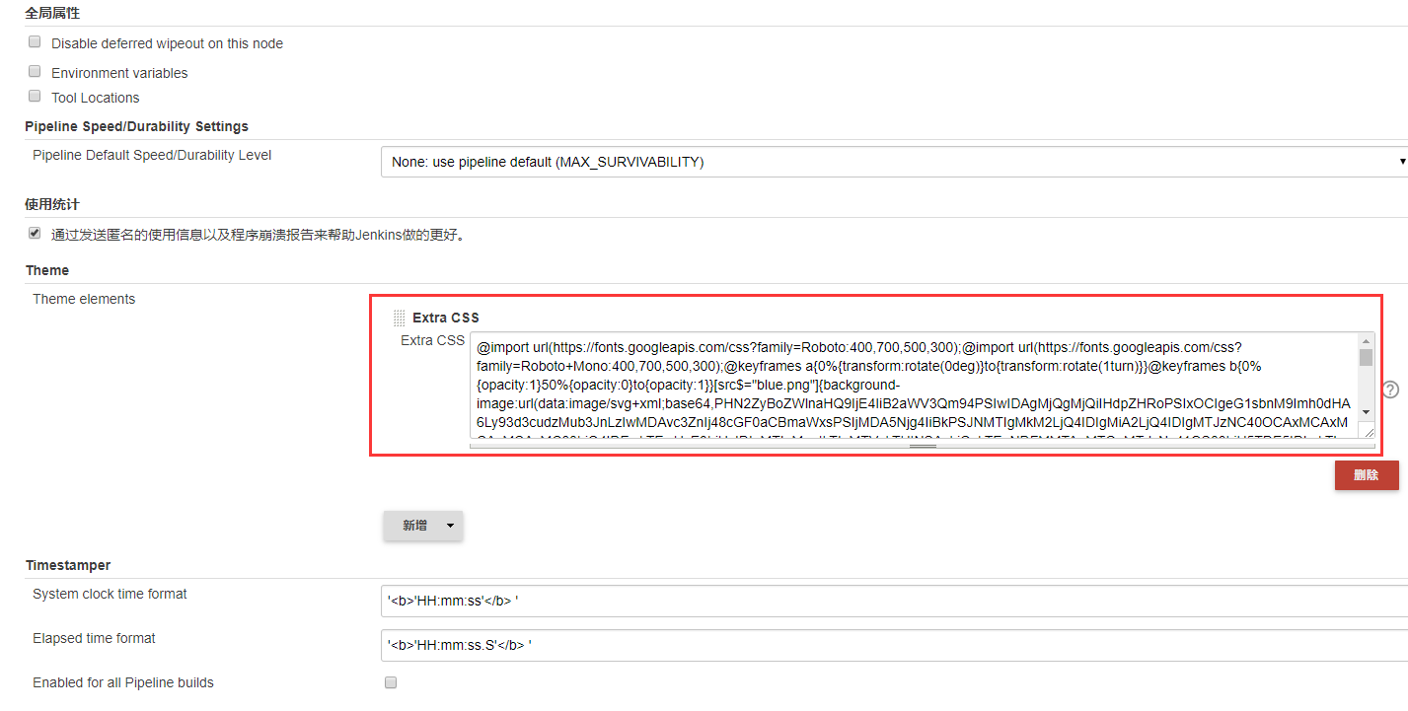Viewport: 1408px width, 711px height.
Task: Enable the Enabled for all Pipeline builds checkbox
Action: click(391, 681)
